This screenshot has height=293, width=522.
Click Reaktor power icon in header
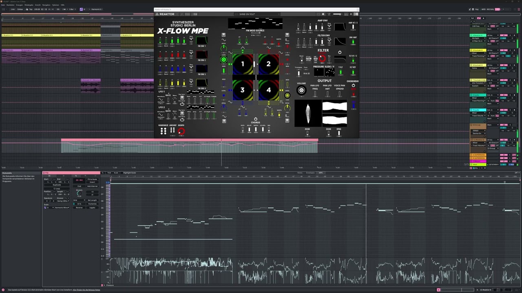click(351, 14)
